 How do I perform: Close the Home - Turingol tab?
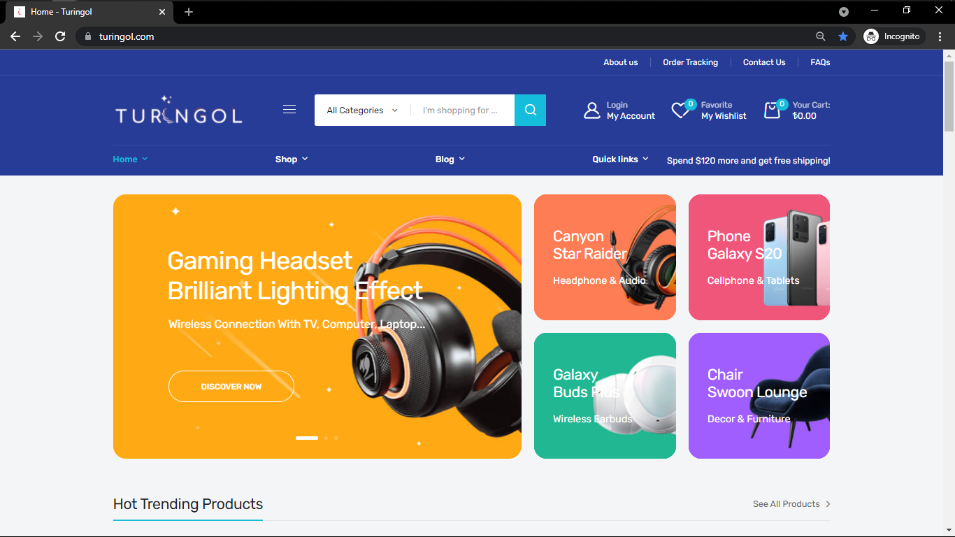(162, 12)
